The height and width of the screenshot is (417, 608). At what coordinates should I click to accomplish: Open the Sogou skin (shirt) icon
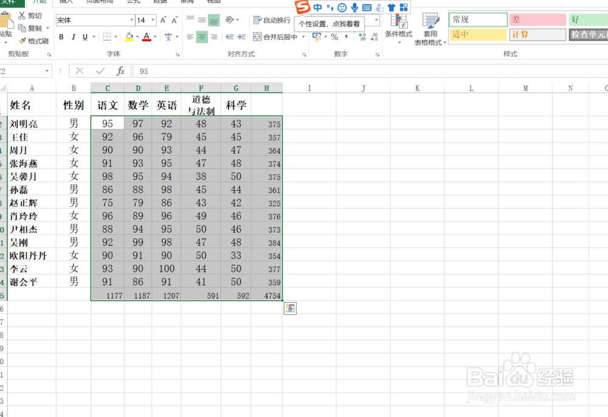[391, 7]
